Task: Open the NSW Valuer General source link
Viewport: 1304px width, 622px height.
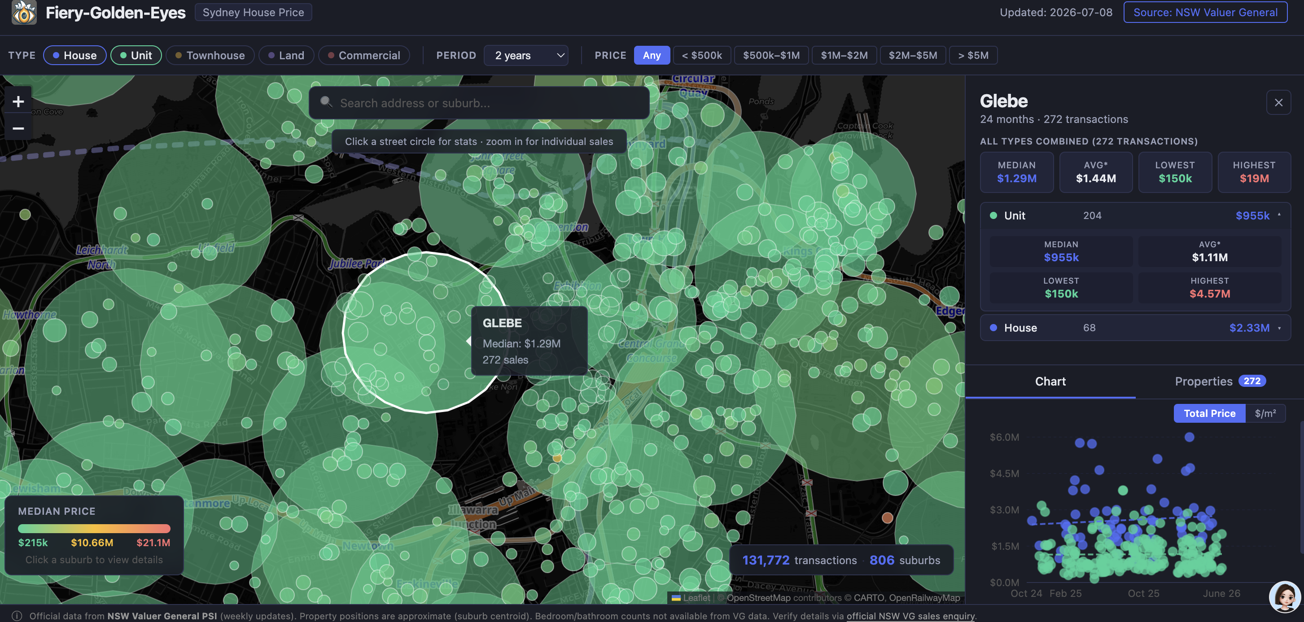Action: (1205, 12)
